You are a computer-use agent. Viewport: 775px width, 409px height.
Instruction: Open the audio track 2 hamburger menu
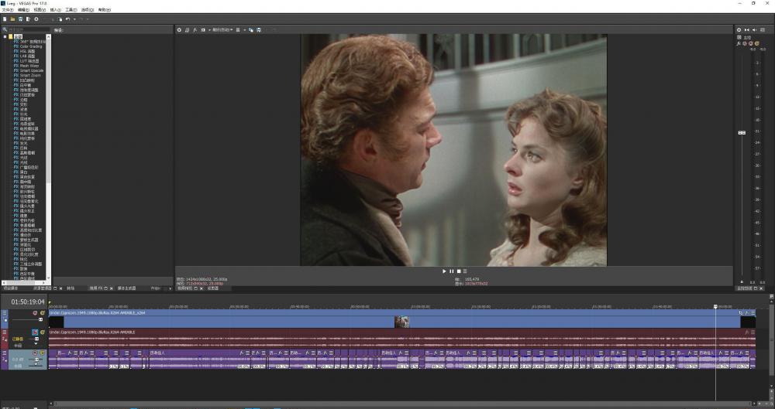point(5,332)
